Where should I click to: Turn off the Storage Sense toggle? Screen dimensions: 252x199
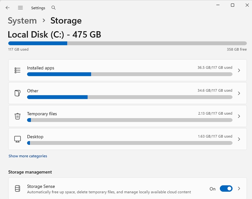pyautogui.click(x=226, y=189)
